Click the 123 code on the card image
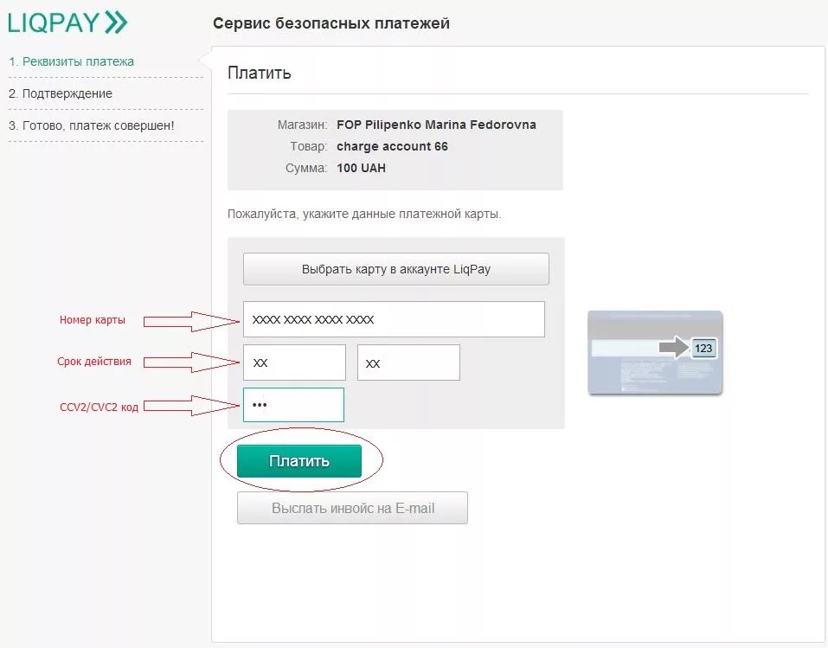The image size is (828, 648). [x=703, y=348]
